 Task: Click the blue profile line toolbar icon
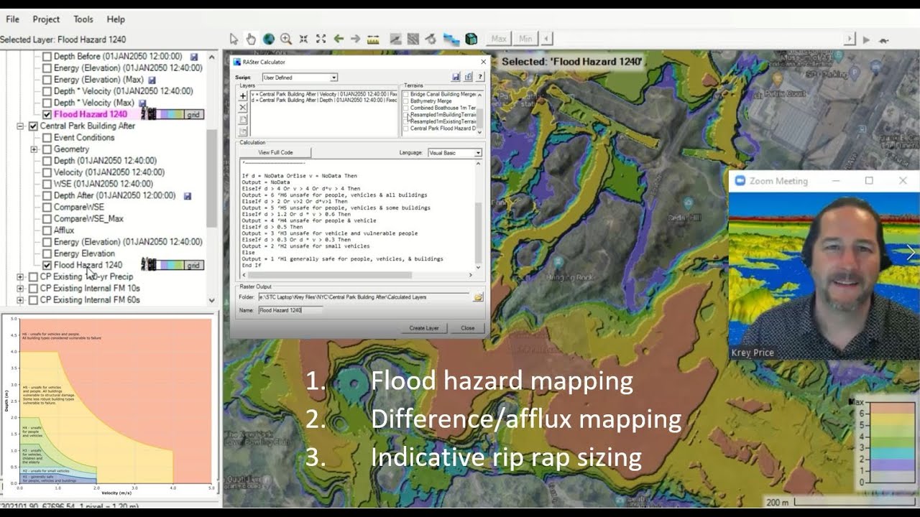pyautogui.click(x=451, y=39)
